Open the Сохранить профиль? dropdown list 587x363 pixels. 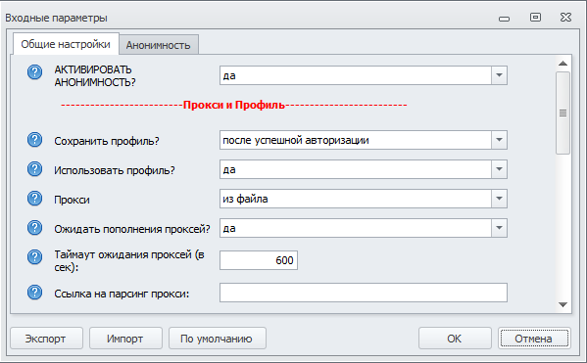click(499, 140)
